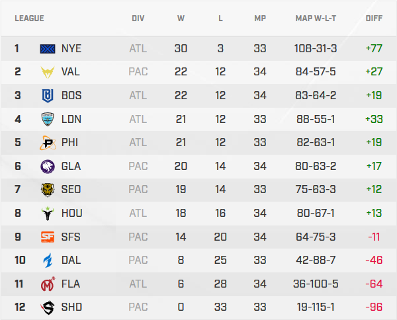The image size is (397, 320).
Task: Open the SHD dragon logo
Action: (x=48, y=307)
